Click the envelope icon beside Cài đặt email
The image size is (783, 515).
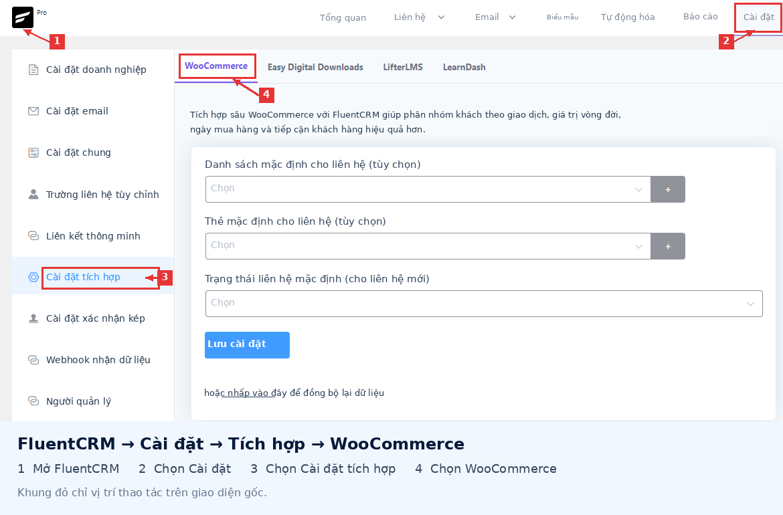pos(33,111)
